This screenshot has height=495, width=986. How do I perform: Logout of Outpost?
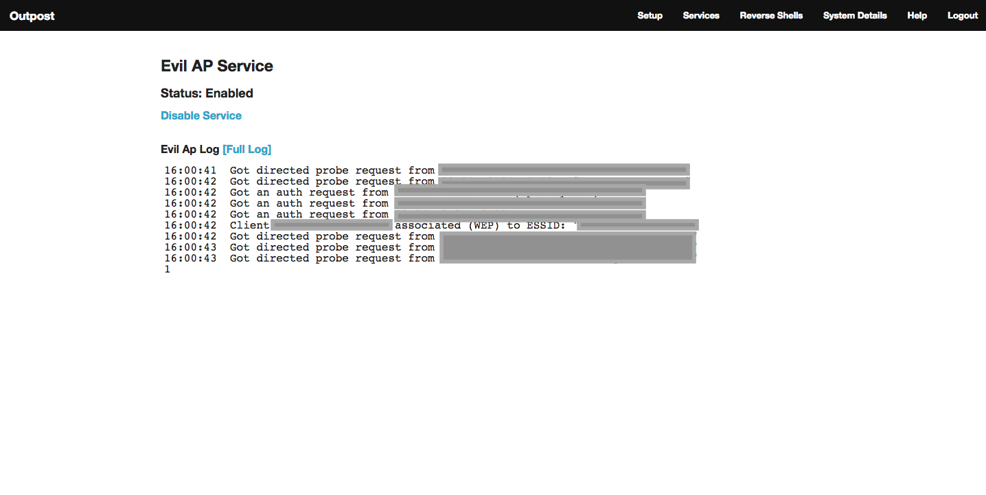coord(962,15)
